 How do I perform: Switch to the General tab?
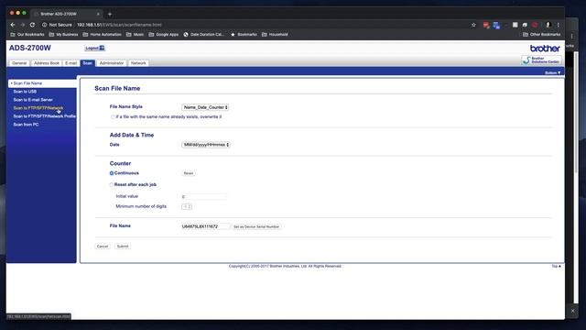19,63
